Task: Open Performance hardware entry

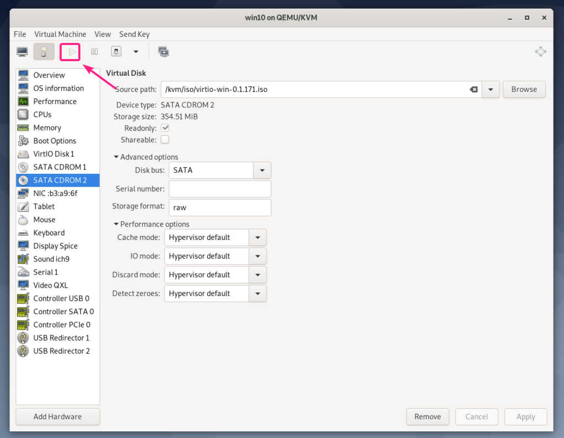Action: tap(57, 101)
